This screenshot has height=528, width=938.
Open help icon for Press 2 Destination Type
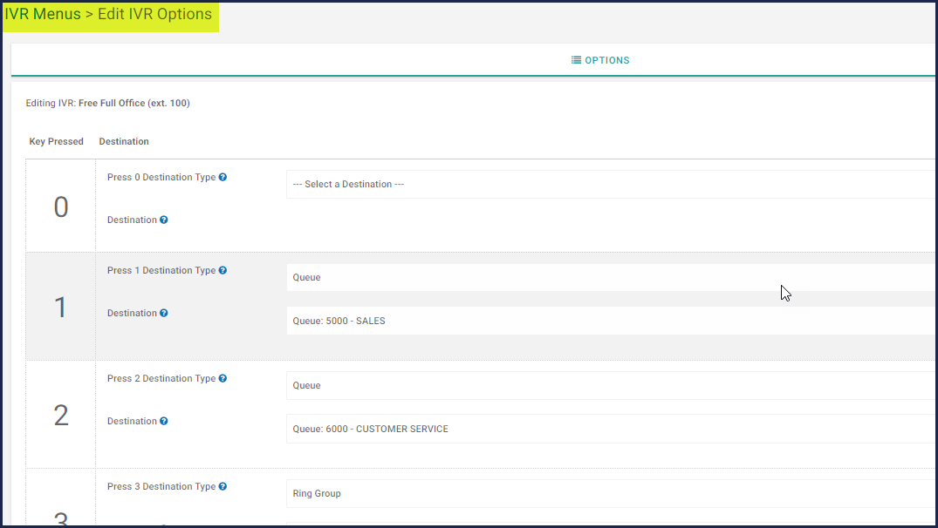coord(223,379)
